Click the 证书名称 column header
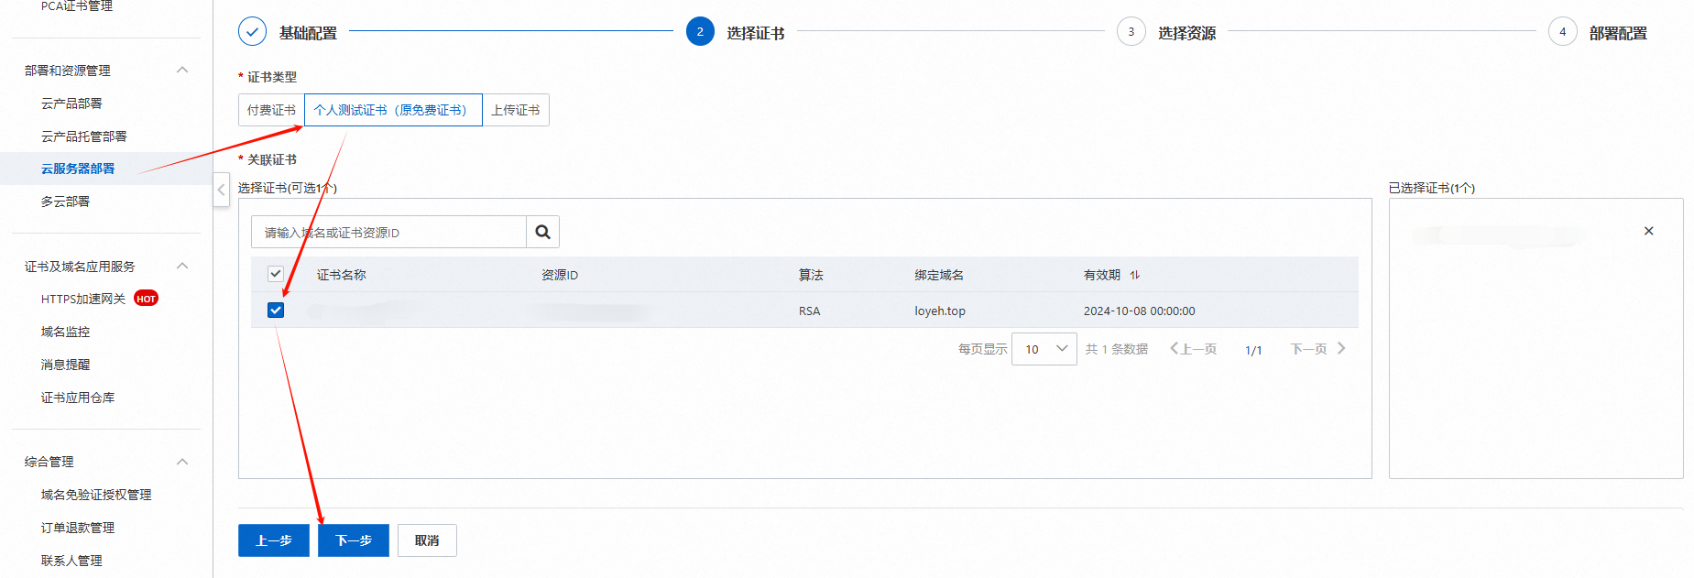The width and height of the screenshot is (1694, 578). point(341,275)
